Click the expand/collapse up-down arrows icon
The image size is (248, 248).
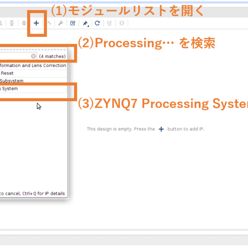click(x=24, y=23)
